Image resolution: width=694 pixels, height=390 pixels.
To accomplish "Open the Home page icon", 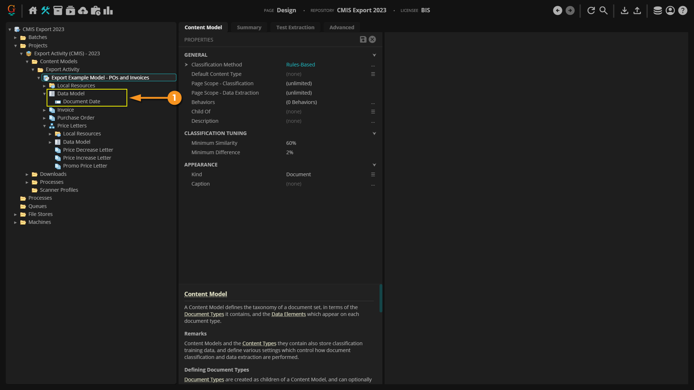I will (x=33, y=10).
